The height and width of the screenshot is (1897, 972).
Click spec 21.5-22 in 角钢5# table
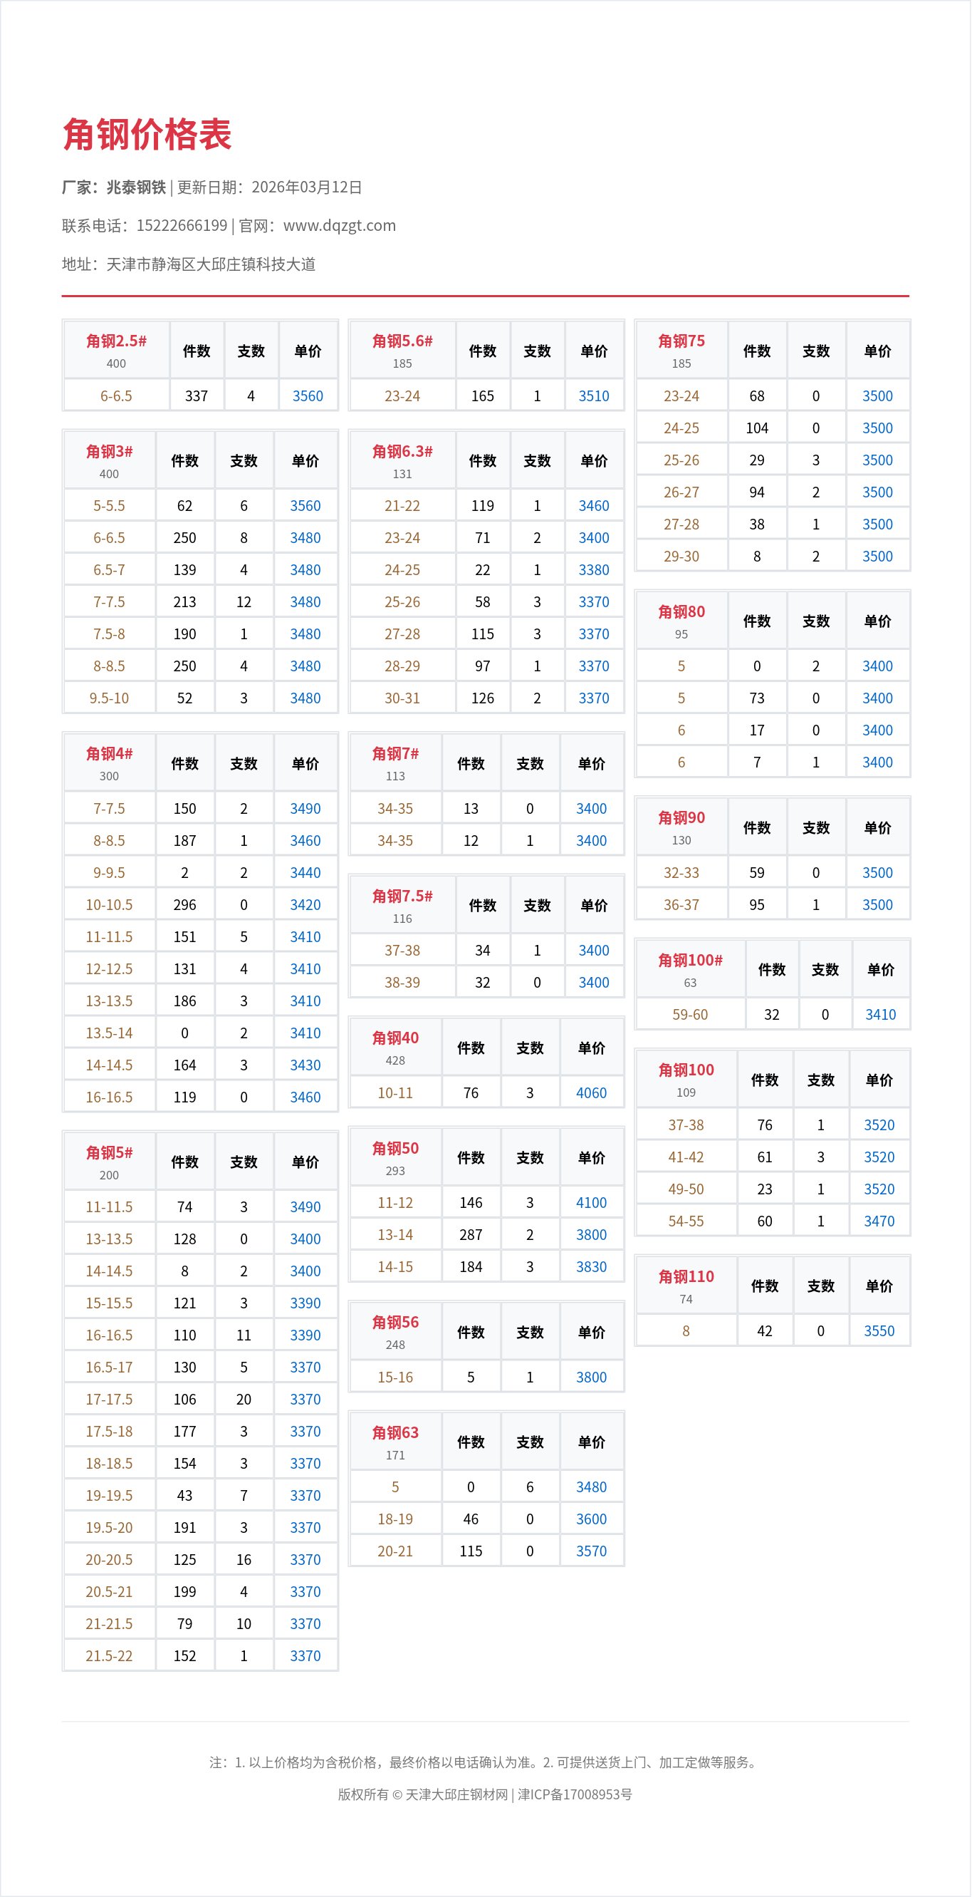[x=109, y=1656]
